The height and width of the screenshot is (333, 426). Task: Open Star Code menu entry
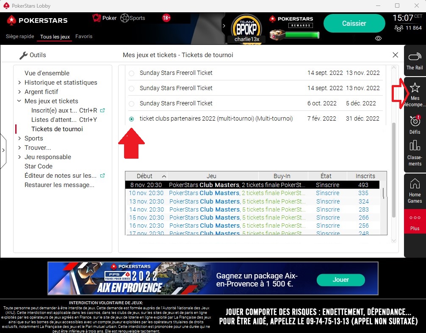pyautogui.click(x=38, y=166)
